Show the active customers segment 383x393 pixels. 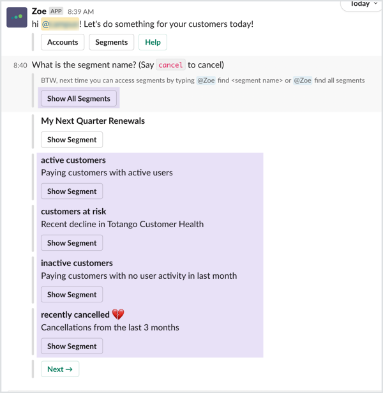point(71,191)
